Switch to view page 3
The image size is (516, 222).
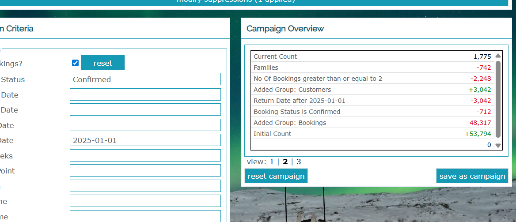click(x=299, y=162)
